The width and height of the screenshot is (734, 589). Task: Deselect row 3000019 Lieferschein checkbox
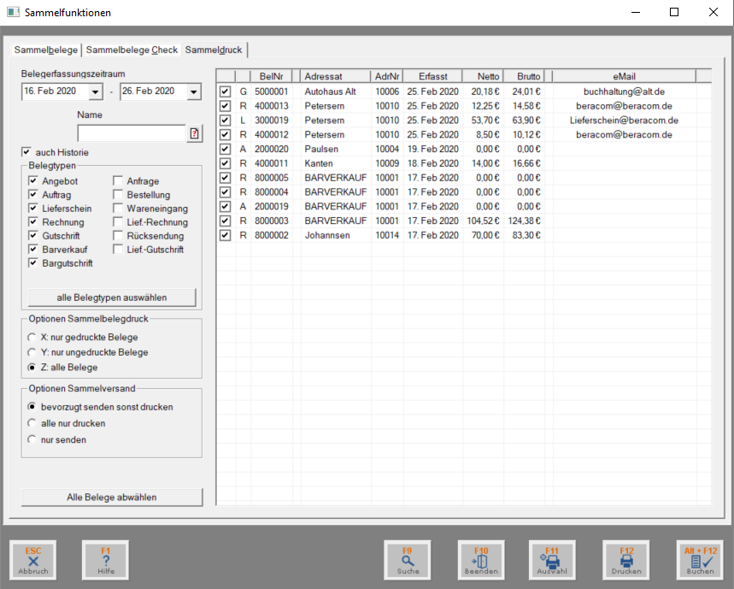click(226, 121)
